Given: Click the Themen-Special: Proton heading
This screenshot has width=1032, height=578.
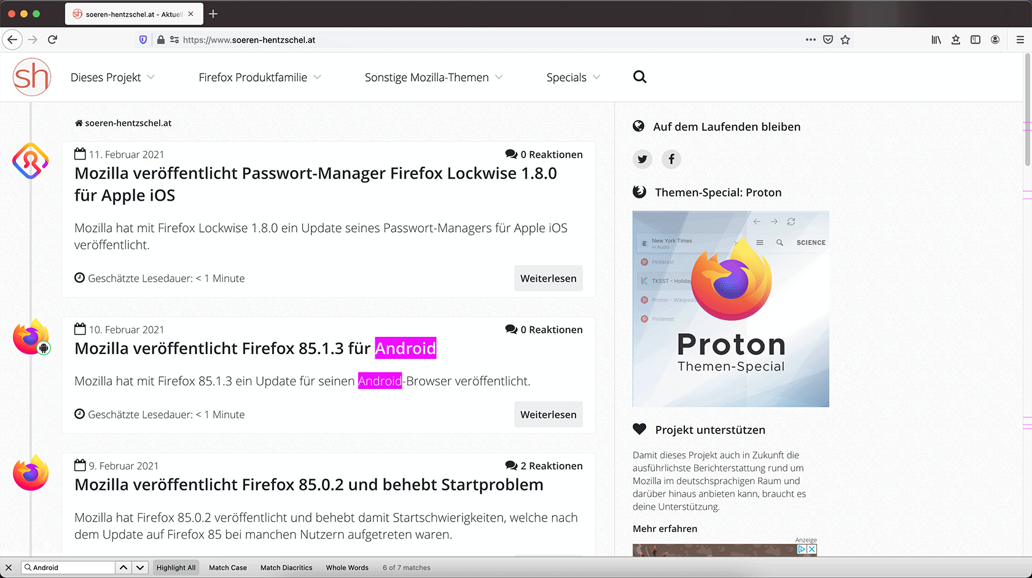Looking at the screenshot, I should (x=718, y=193).
